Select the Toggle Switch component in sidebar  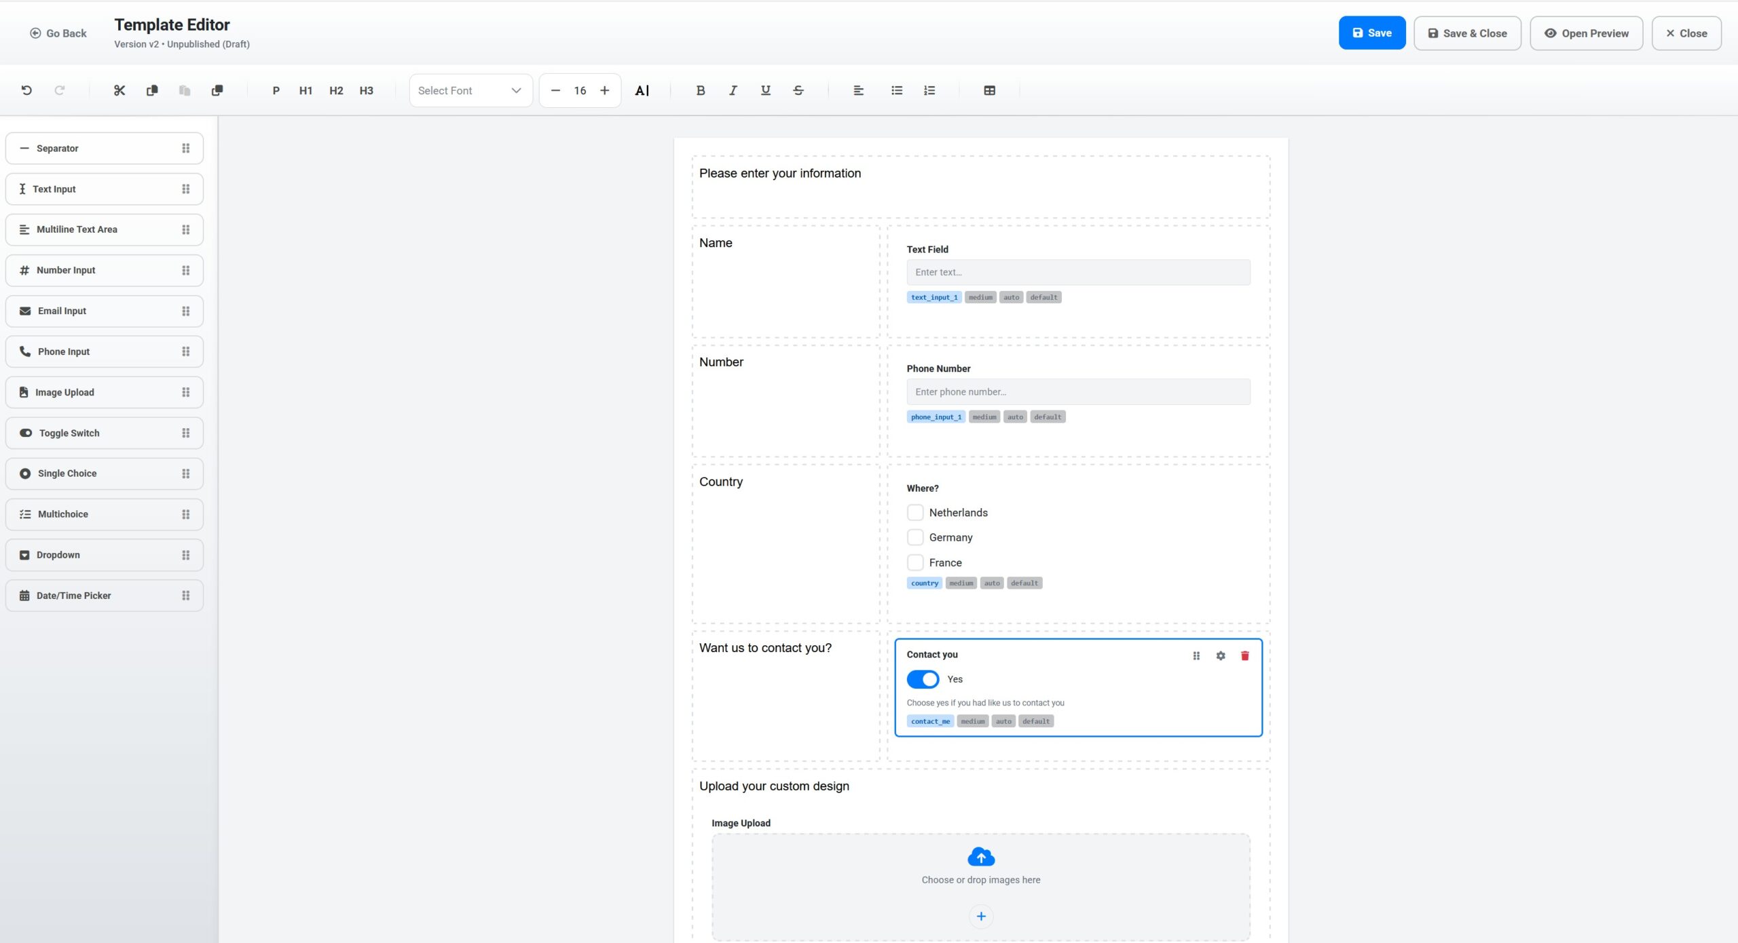(105, 433)
